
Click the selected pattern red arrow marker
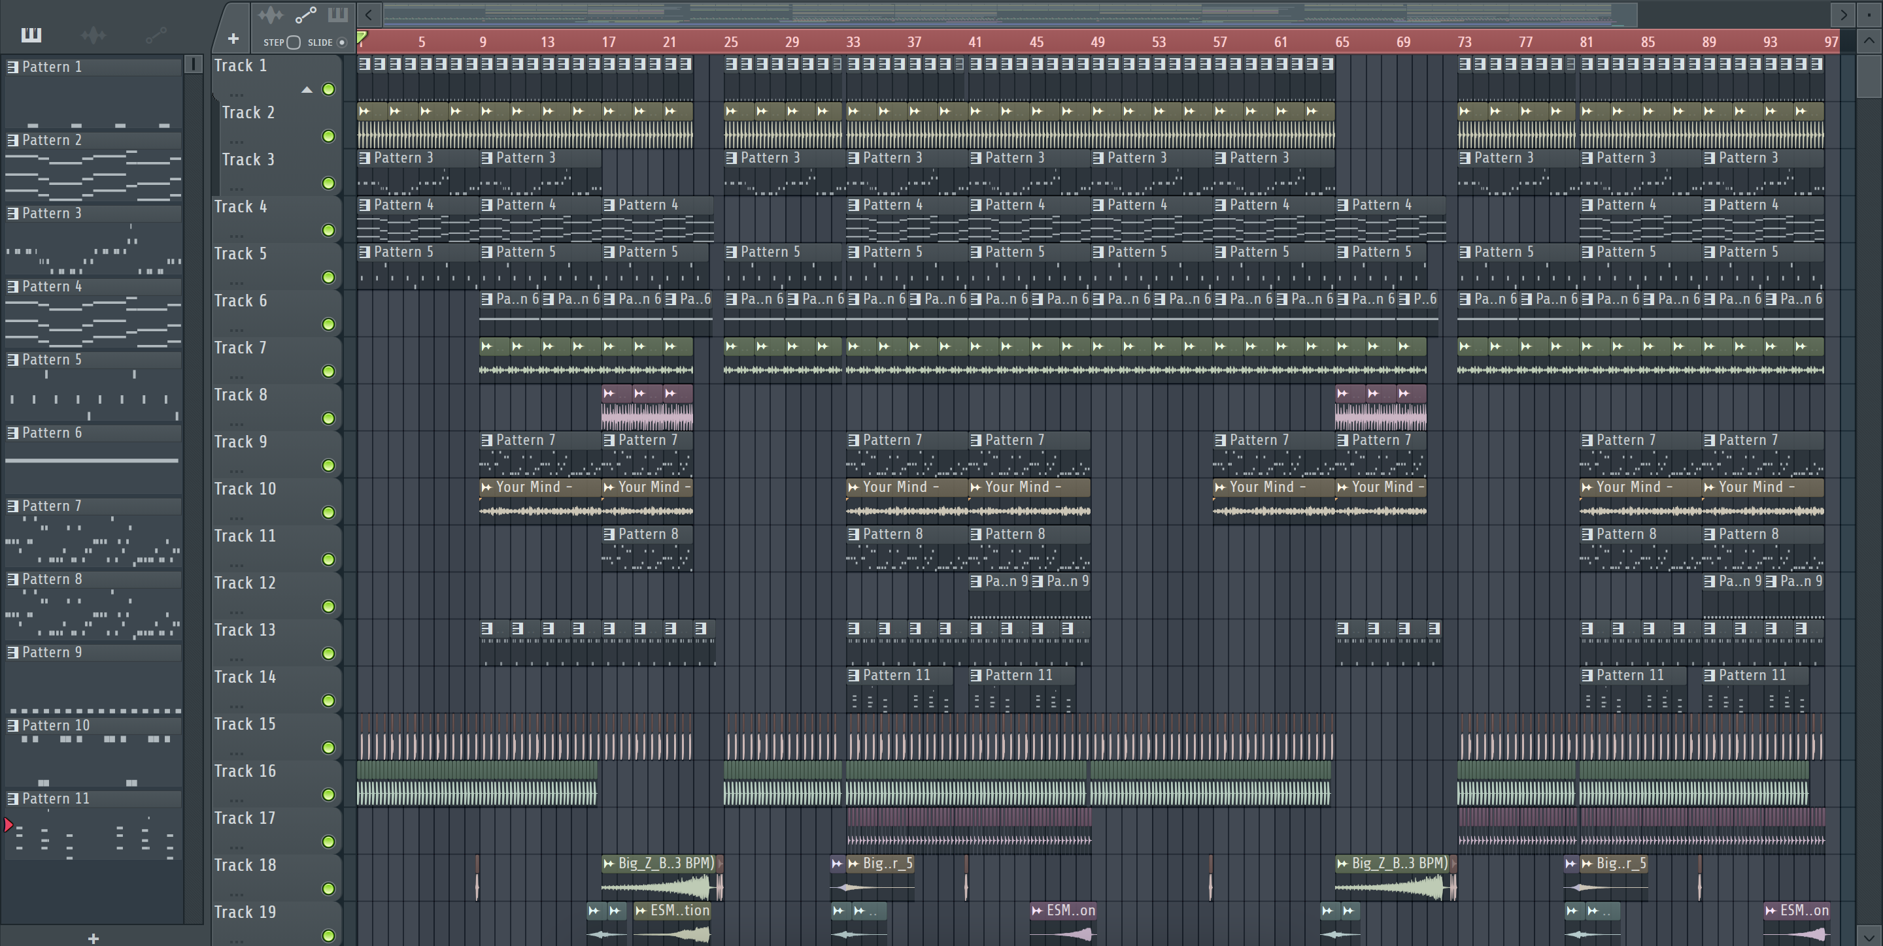[8, 826]
